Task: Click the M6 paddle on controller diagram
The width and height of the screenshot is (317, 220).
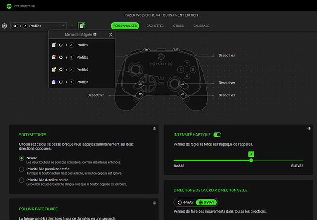Action: pyautogui.click(x=182, y=94)
